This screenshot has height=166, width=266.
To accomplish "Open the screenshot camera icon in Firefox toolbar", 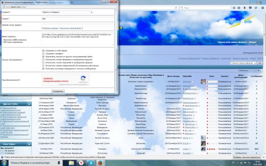I will [x=239, y=8].
